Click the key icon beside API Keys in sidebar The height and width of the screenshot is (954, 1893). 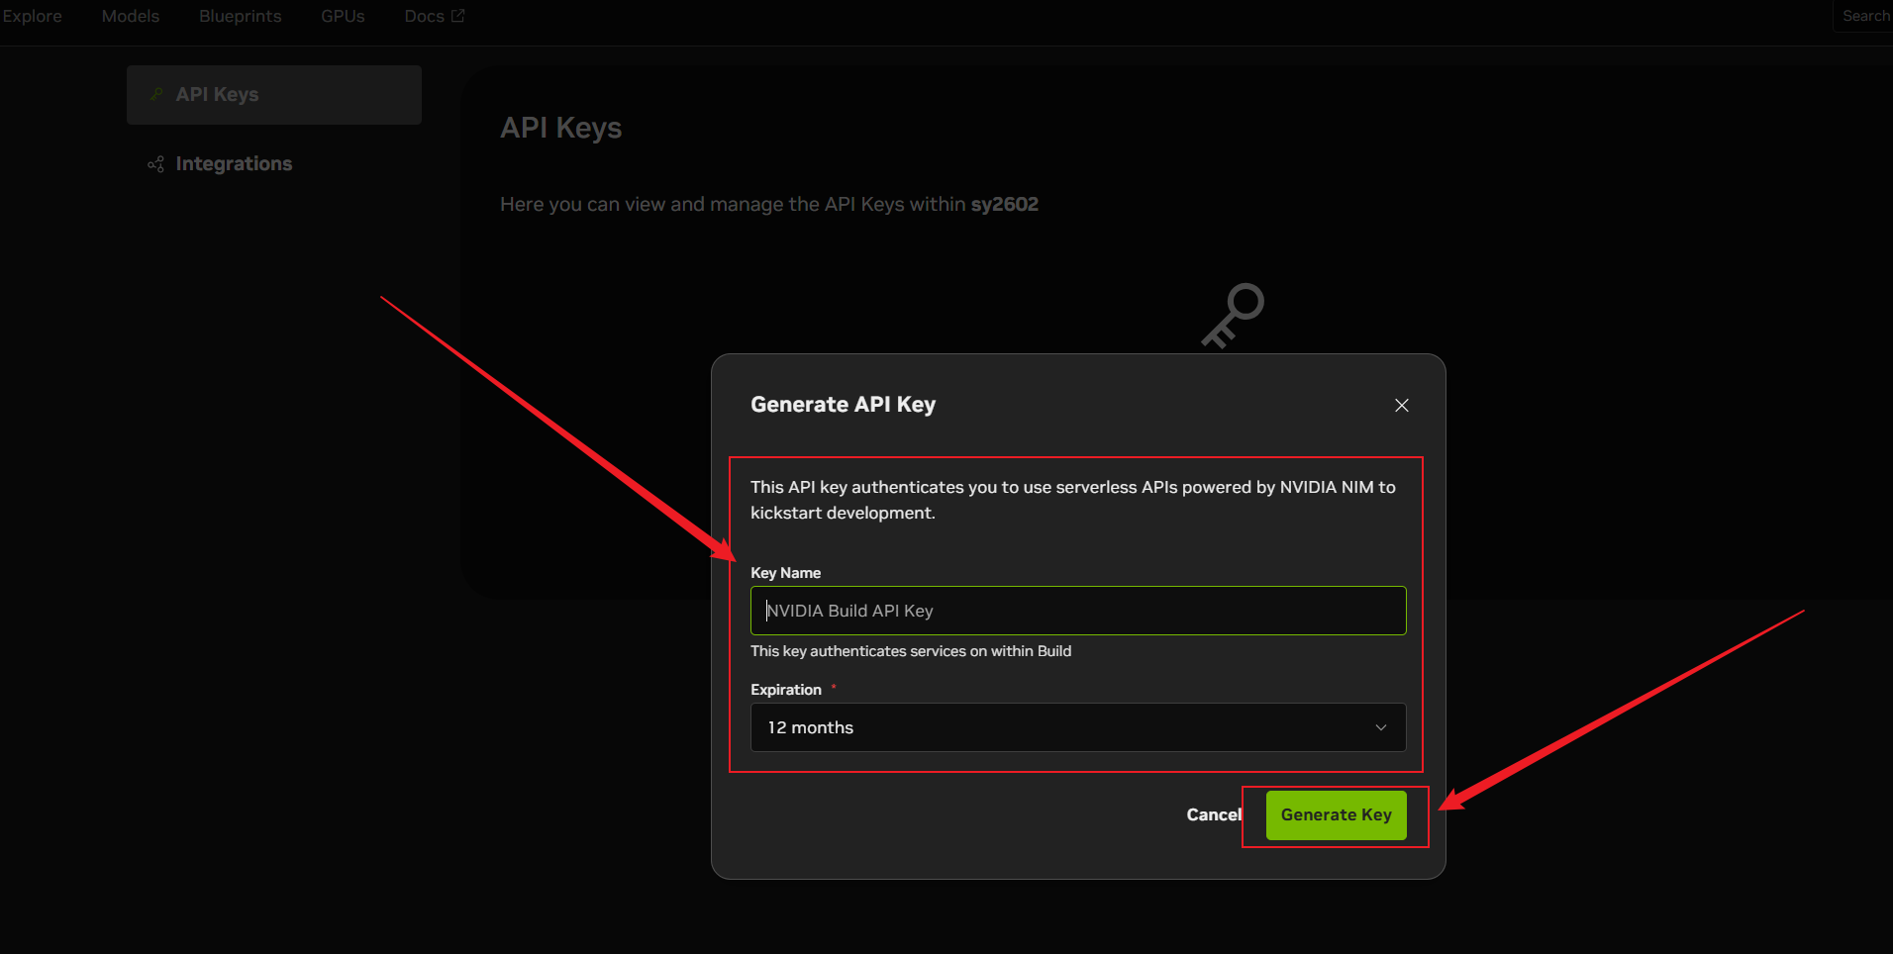coord(156,94)
